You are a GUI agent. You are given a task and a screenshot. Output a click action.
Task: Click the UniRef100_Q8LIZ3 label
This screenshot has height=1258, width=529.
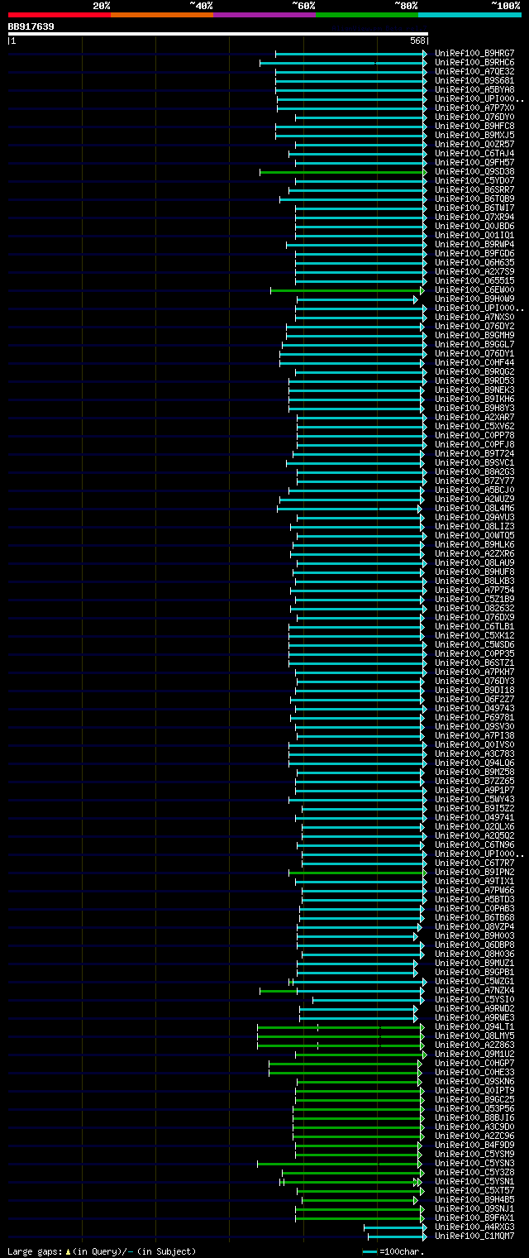(x=474, y=526)
